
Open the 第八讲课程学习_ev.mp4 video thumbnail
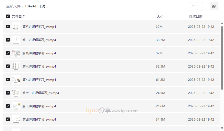coord(16,27)
